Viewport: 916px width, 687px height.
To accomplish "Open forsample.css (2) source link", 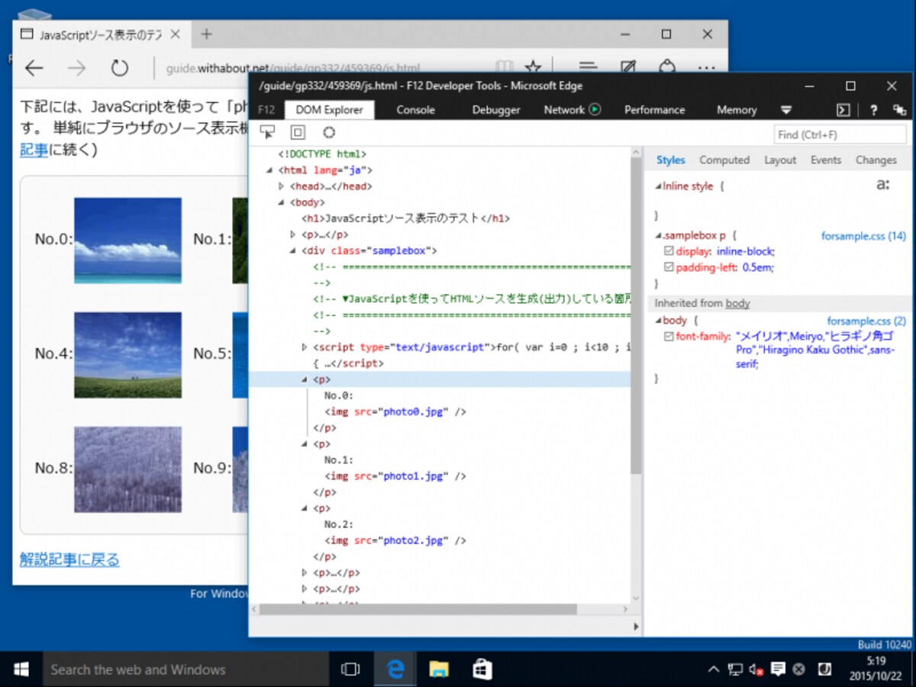I will pyautogui.click(x=866, y=321).
